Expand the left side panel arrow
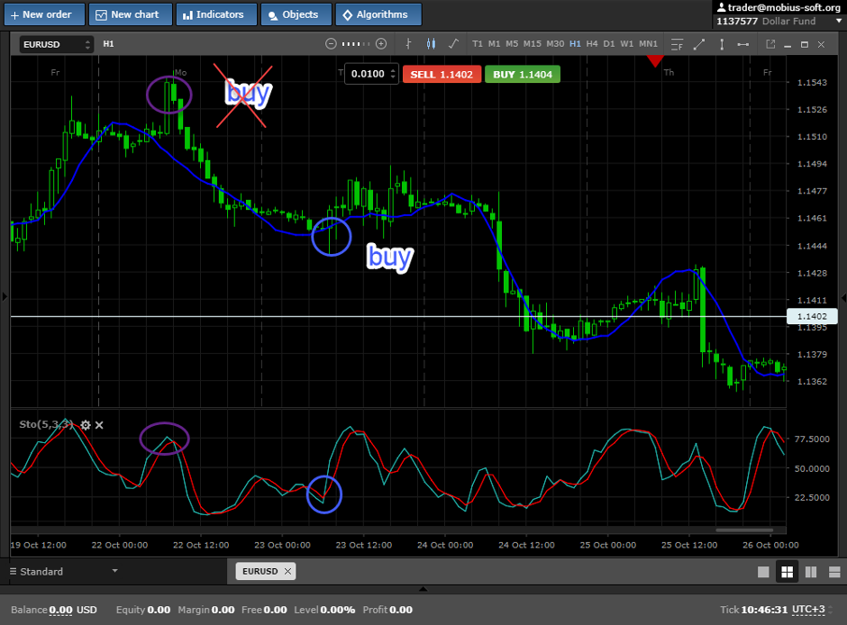Screen dimensions: 847x625 (x=5, y=296)
